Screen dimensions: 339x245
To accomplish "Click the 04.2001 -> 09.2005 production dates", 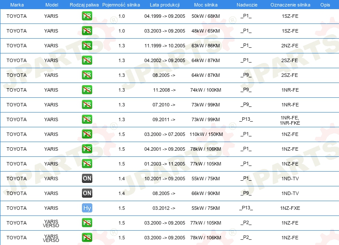I will (165, 149).
